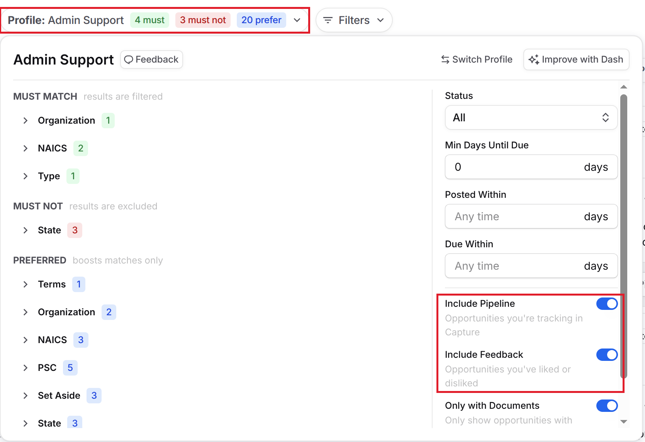Click the MUST NOT section label

(x=38, y=206)
